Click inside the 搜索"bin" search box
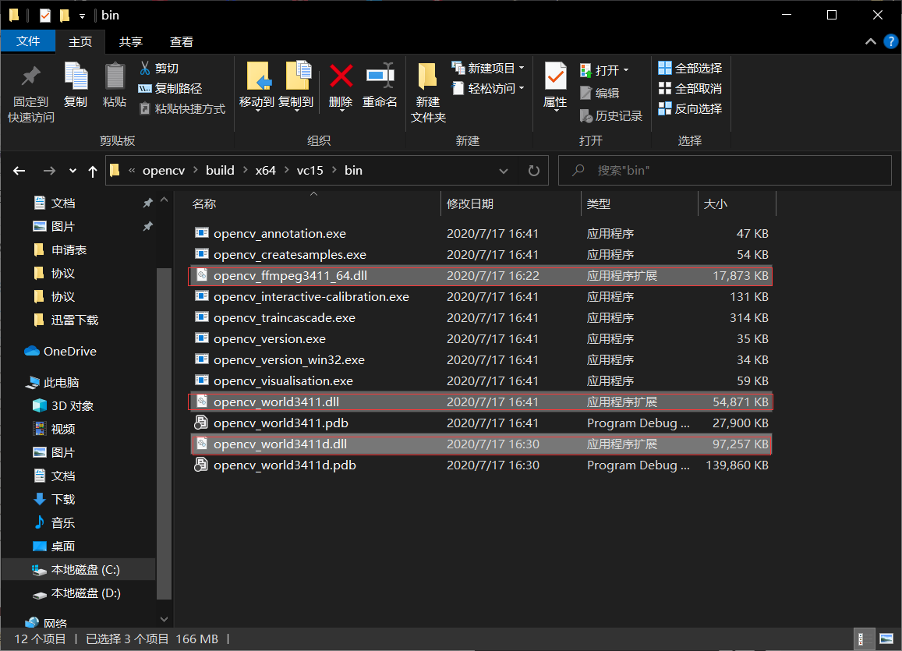The width and height of the screenshot is (902, 651). click(725, 170)
